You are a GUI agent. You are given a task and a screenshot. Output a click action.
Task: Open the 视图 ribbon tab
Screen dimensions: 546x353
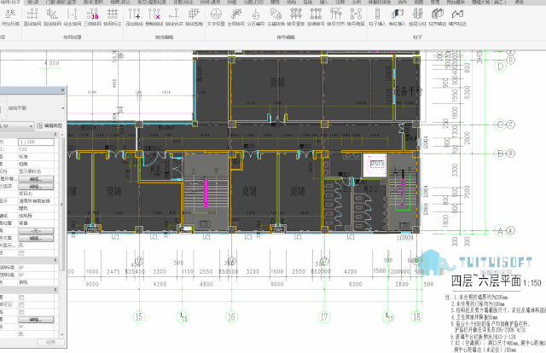pos(419,2)
